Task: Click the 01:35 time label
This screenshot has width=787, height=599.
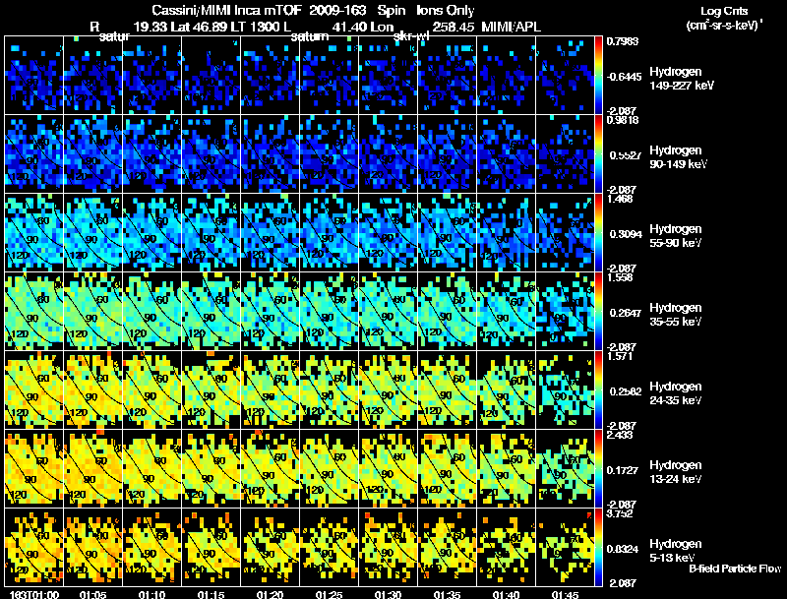Action: [x=447, y=595]
